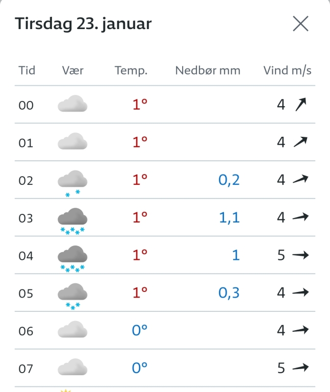Click the Vind m/s column header

[x=287, y=70]
